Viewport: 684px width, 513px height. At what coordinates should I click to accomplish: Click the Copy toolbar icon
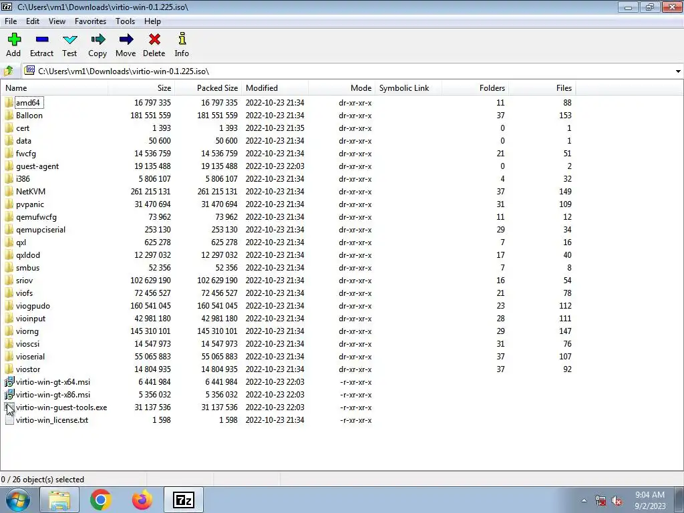98,39
